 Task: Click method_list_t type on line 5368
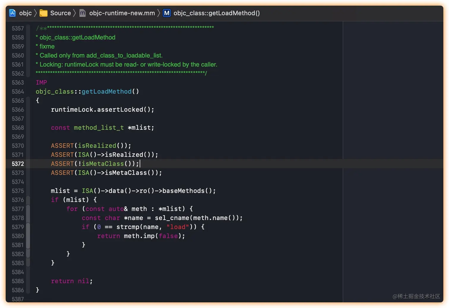(x=99, y=128)
